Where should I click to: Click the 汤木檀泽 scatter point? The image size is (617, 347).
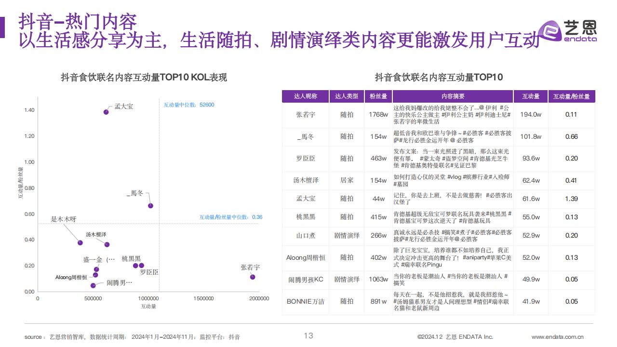click(107, 245)
